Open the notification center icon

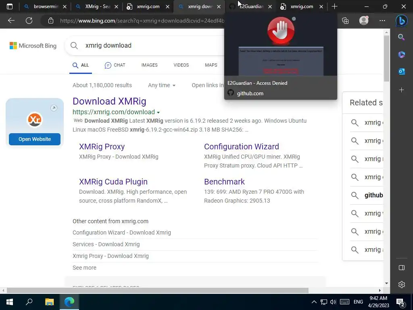coord(400,302)
